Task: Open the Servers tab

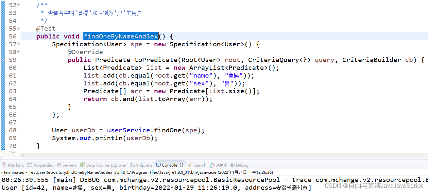Action: (67, 165)
